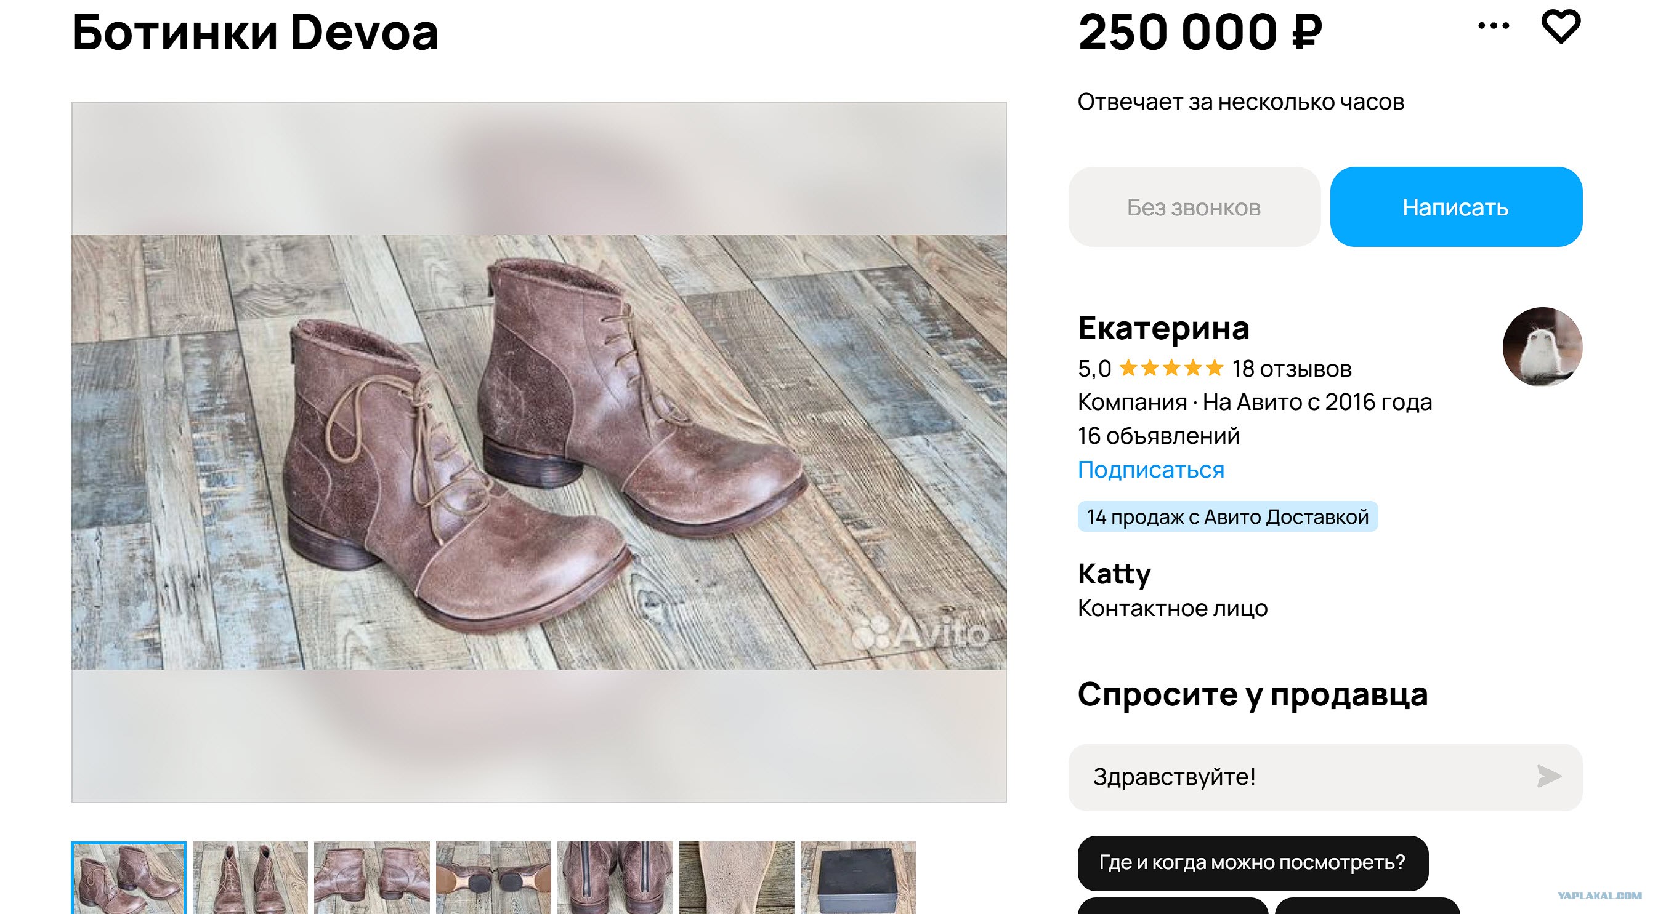Select second thumbnail showing boots front view
Screen dimensions: 1658x914
[251, 878]
